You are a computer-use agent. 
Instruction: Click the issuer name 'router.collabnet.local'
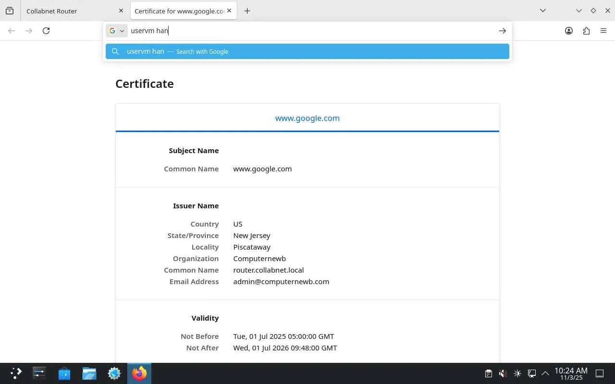coord(269,270)
